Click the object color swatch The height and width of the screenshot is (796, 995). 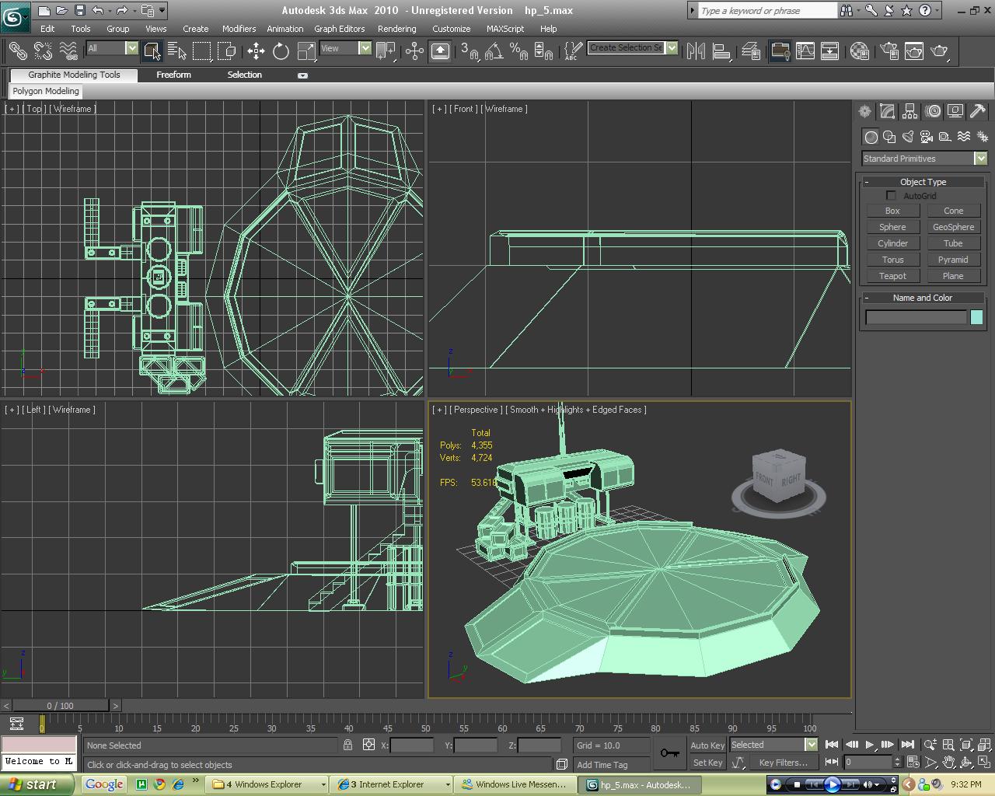976,316
